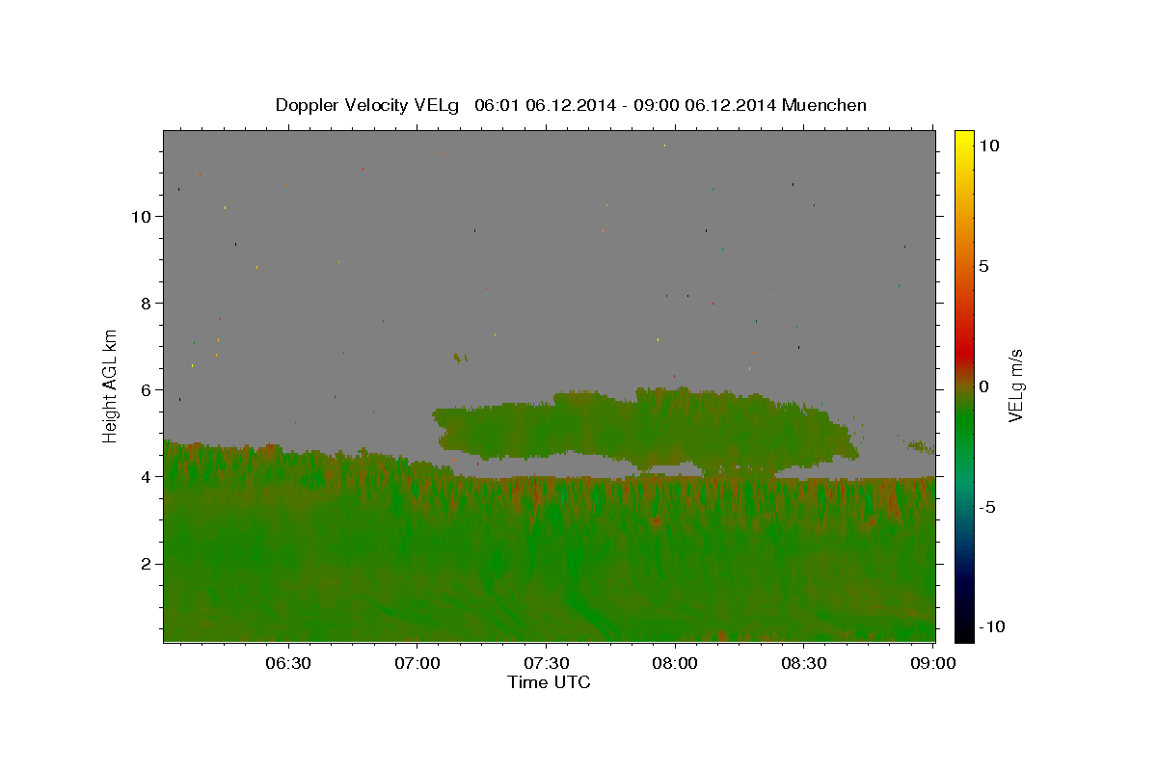Click the height axis label '2'
This screenshot has height=771, width=1157.
(145, 564)
